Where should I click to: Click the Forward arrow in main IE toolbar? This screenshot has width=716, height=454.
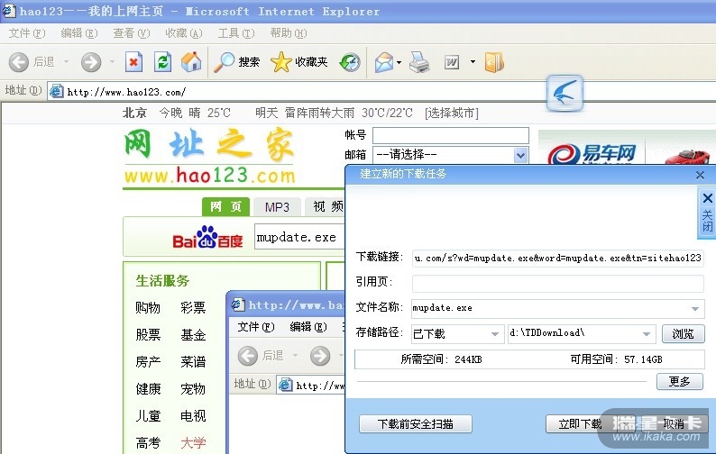[x=91, y=62]
